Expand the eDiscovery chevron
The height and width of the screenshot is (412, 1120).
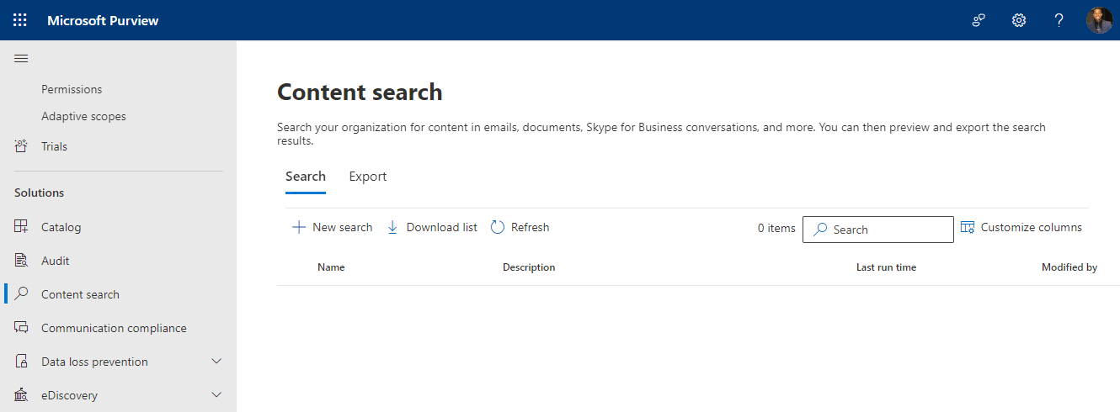coord(216,395)
